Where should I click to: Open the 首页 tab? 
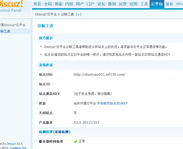pos(37,4)
